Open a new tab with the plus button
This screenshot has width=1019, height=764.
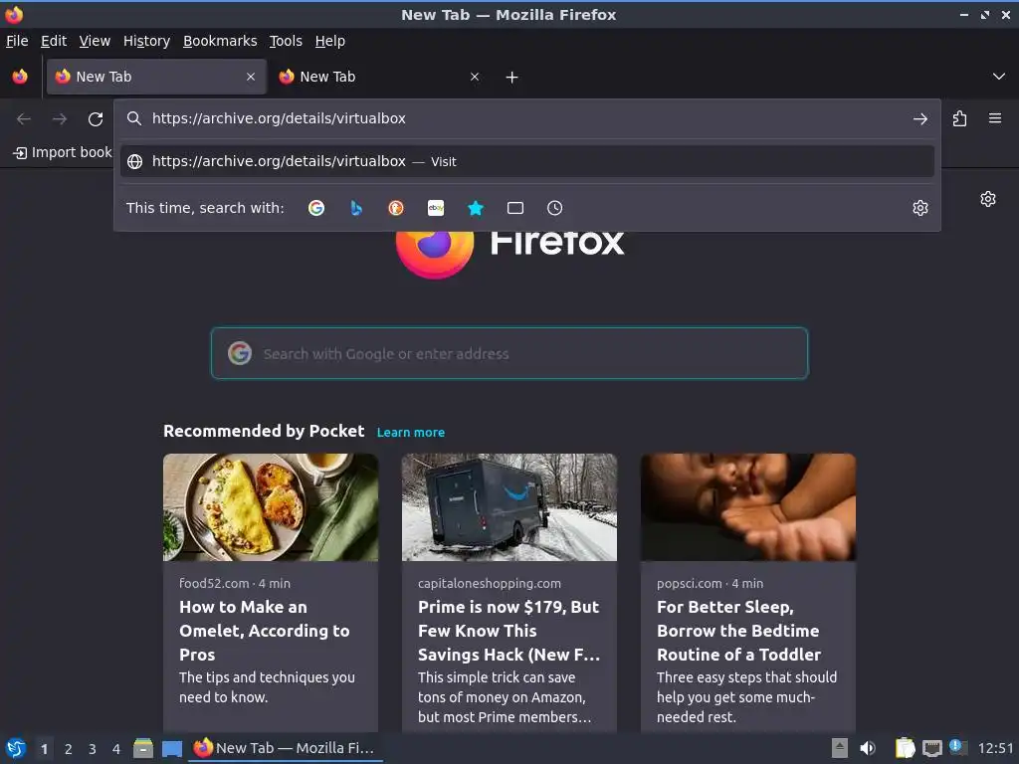pos(512,78)
